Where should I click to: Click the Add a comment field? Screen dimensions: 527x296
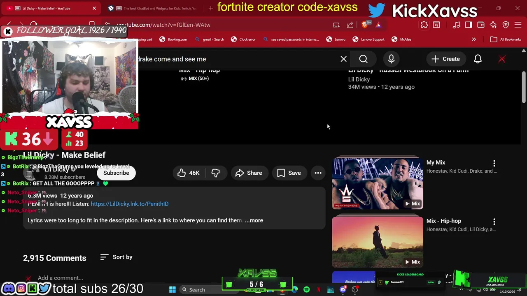coord(60,278)
